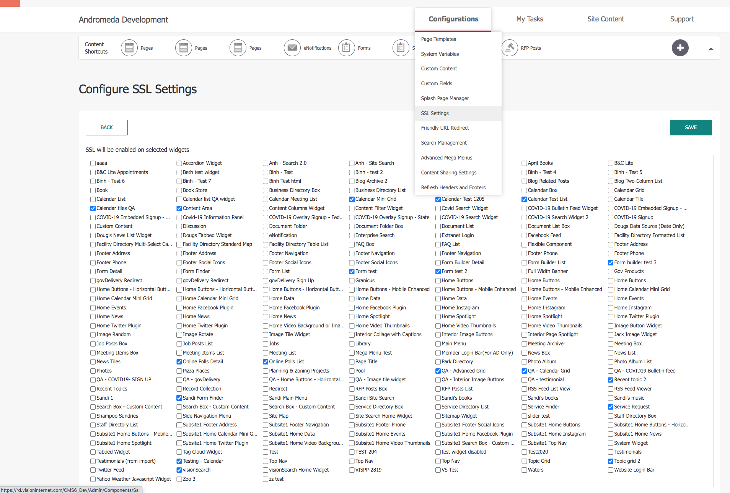
Task: Open Custom Fields from the menu
Action: point(458,83)
